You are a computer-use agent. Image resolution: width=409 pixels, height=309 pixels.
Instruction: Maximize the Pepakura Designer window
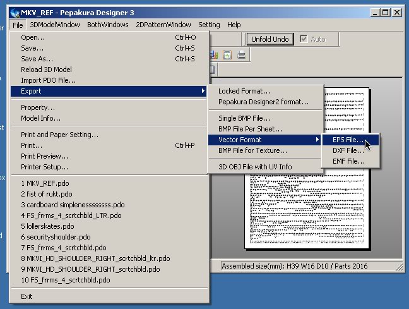point(385,13)
